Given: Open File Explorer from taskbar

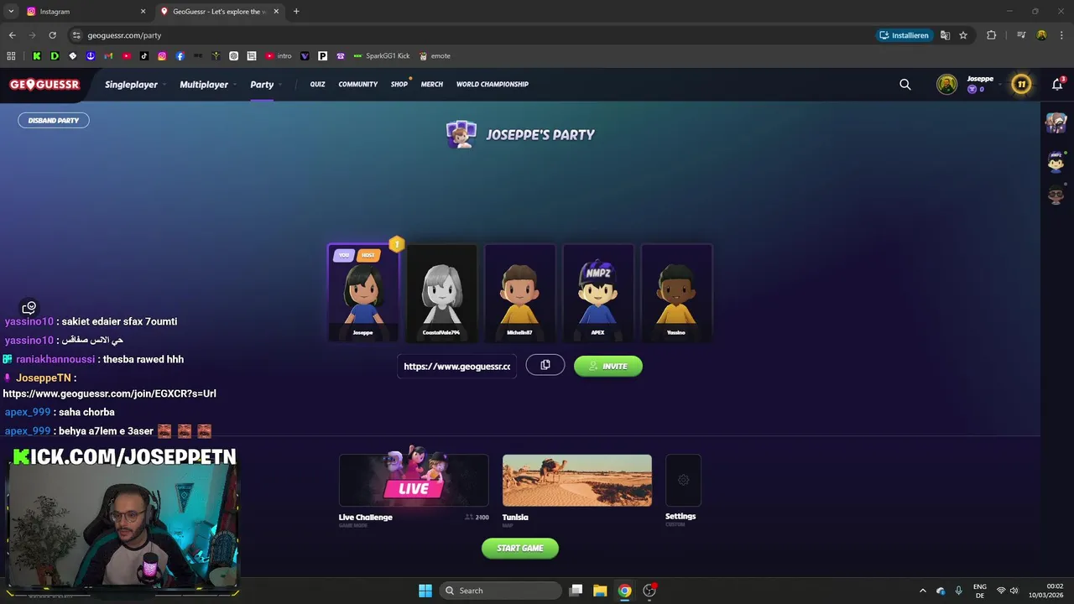Looking at the screenshot, I should pos(600,591).
